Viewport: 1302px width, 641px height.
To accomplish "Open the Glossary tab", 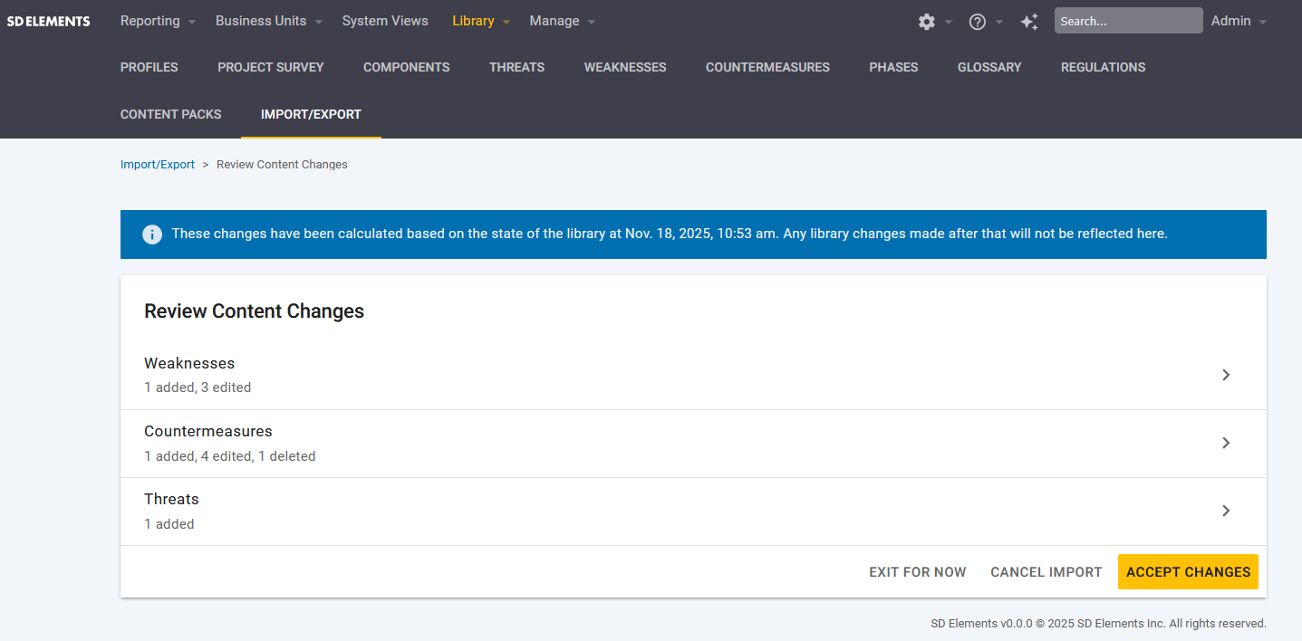I will click(x=989, y=67).
